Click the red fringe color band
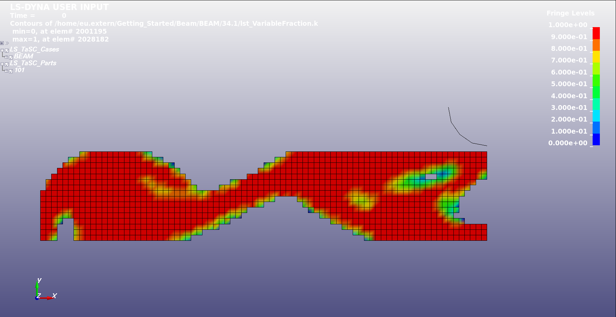The image size is (616, 317). pos(596,33)
